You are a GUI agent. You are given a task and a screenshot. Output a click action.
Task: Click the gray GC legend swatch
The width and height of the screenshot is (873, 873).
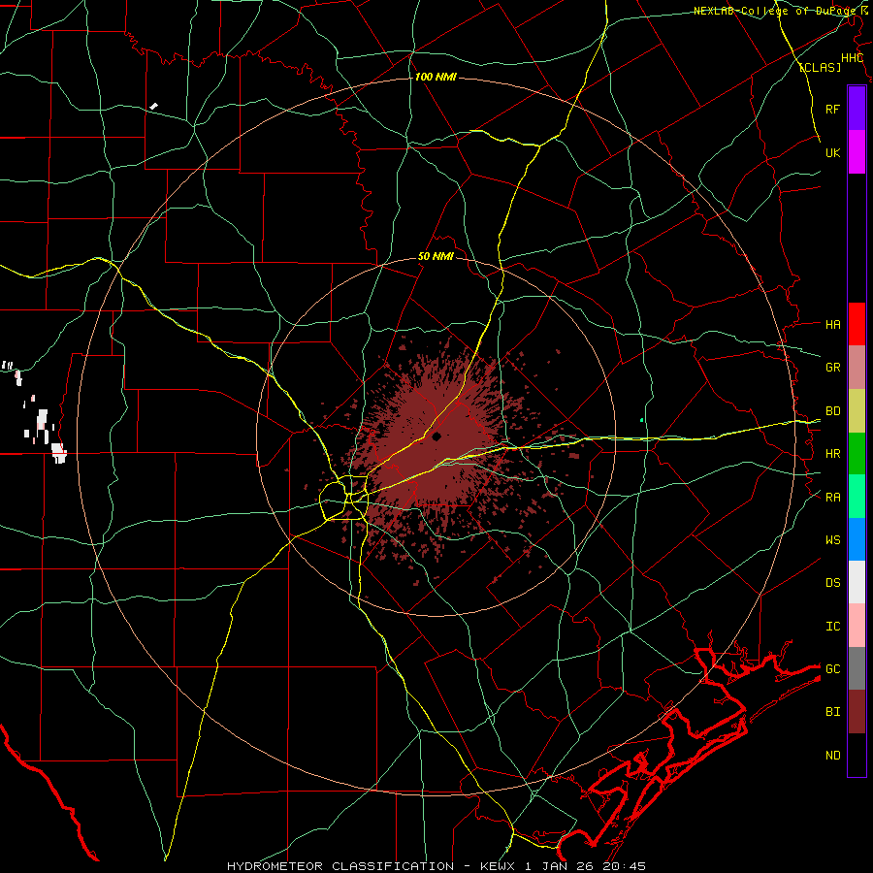pos(857,668)
